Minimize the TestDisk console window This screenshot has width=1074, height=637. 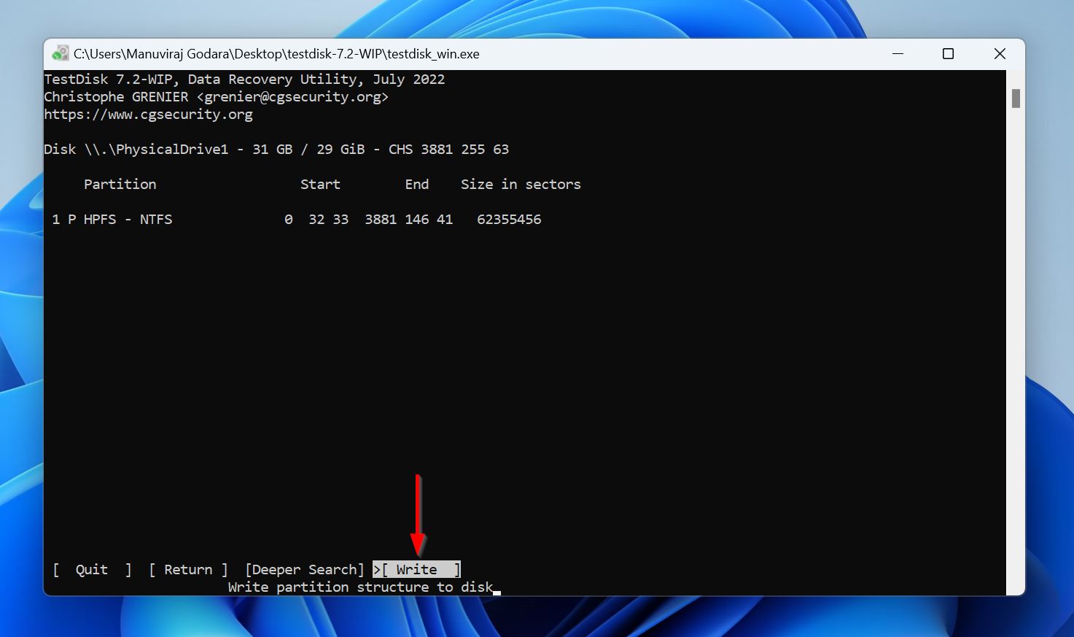point(898,54)
